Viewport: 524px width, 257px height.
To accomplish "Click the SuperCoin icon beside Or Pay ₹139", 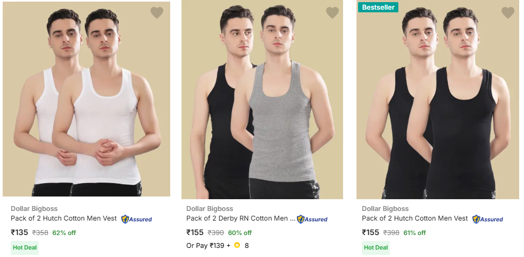I will click(x=237, y=246).
